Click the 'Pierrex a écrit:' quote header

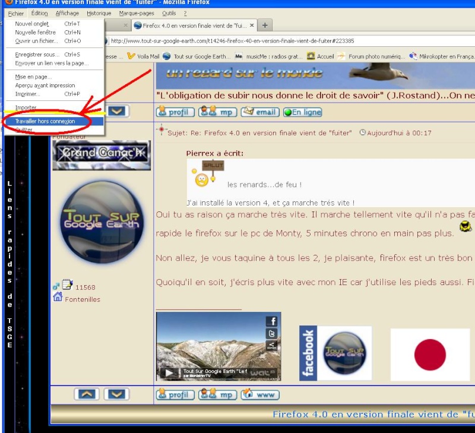click(215, 153)
